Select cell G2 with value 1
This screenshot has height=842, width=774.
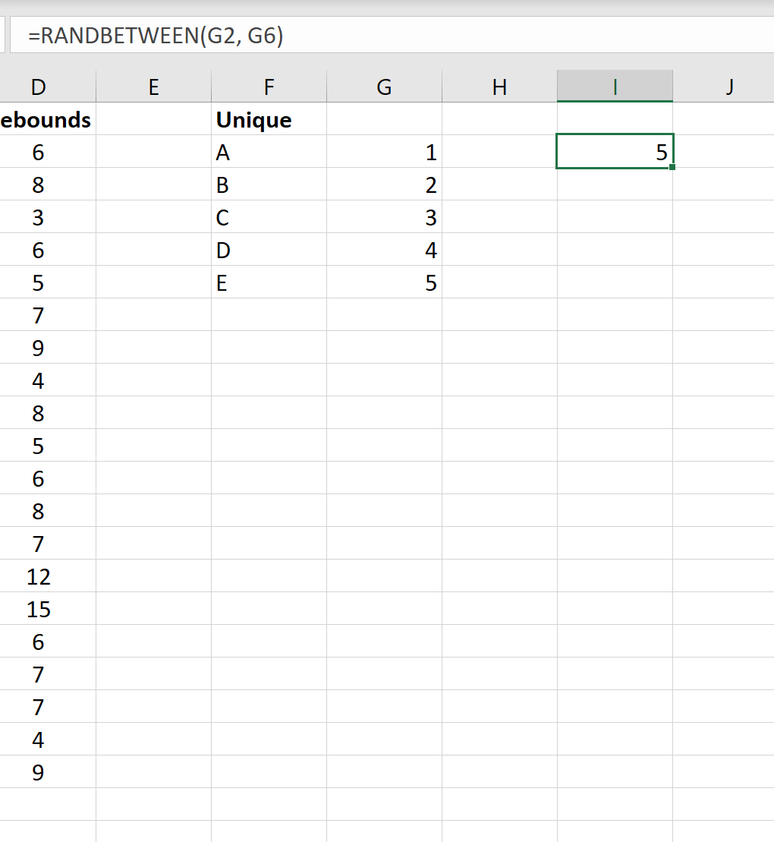click(x=384, y=153)
